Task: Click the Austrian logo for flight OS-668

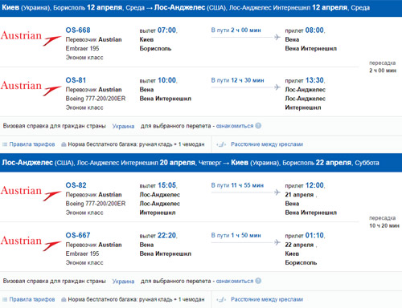Action: (x=31, y=38)
